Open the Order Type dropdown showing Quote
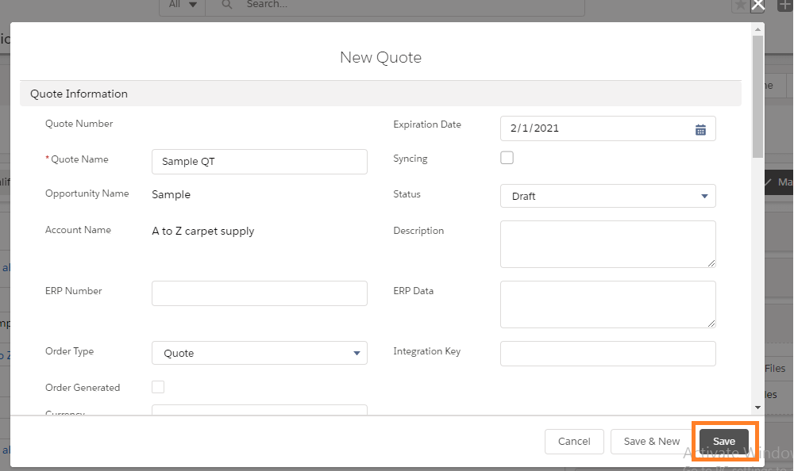The image size is (794, 471). pyautogui.click(x=260, y=353)
